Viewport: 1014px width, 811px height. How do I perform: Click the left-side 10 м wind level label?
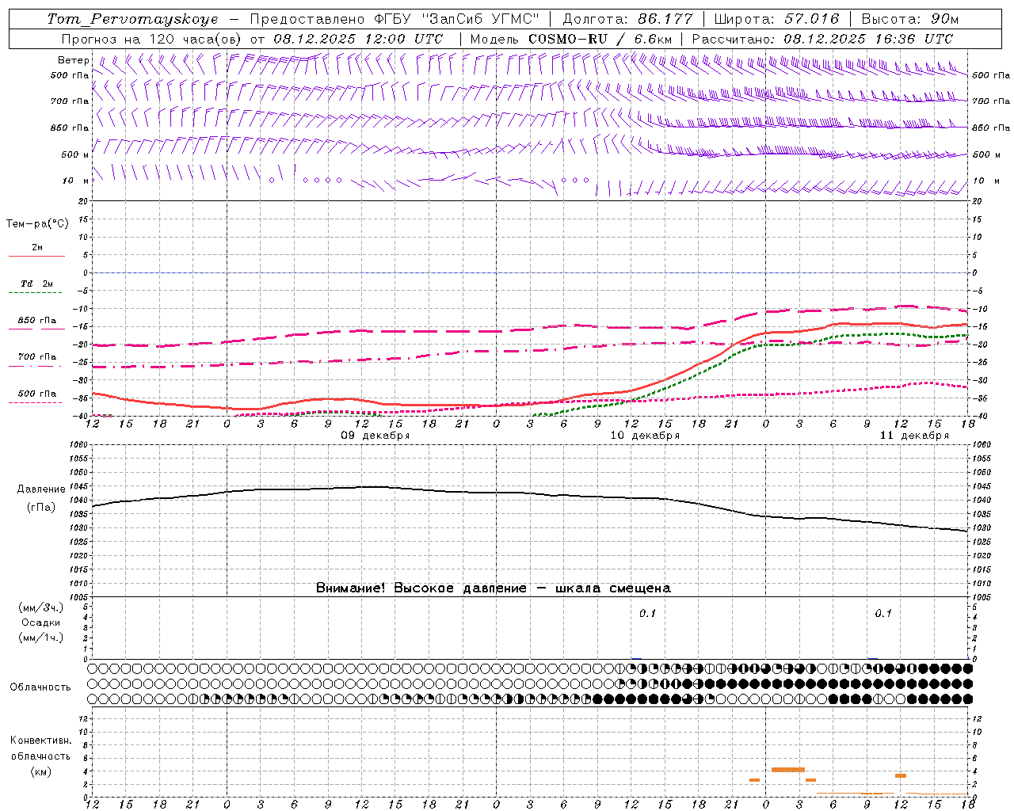tap(75, 181)
